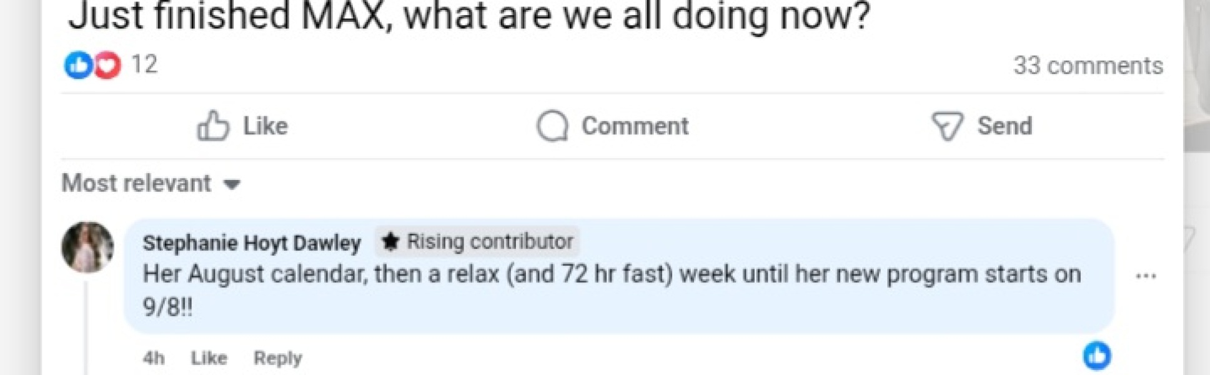Screen dimensions: 1210x375
Task: Open the three-dot comment options menu
Action: click(x=1146, y=276)
